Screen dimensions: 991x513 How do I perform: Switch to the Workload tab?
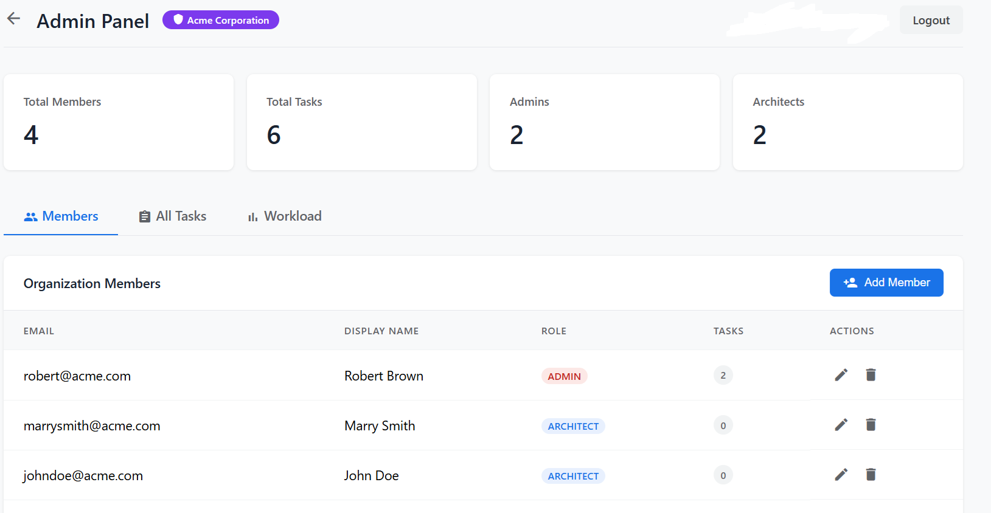point(284,216)
